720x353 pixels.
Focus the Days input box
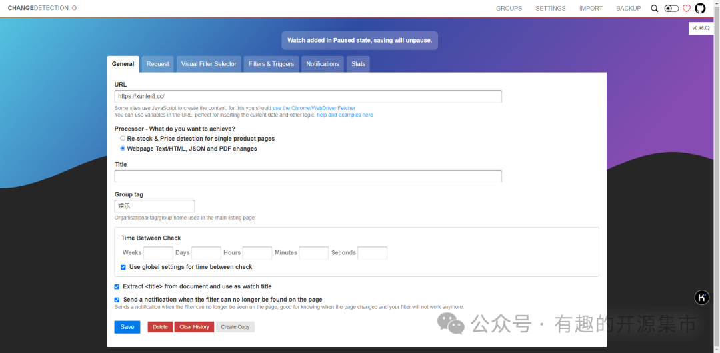coord(206,253)
